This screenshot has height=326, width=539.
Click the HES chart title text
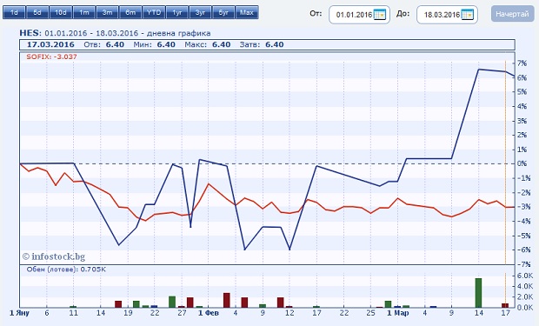point(115,33)
